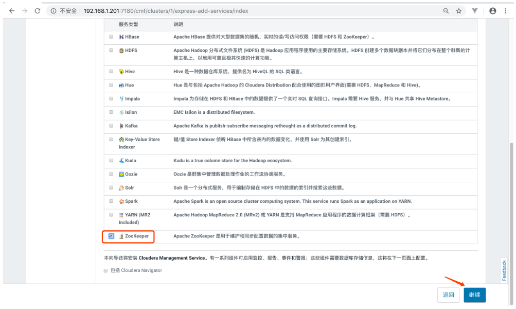Image resolution: width=516 pixels, height=309 pixels.
Task: Click the Oozie service icon
Action: click(x=121, y=174)
